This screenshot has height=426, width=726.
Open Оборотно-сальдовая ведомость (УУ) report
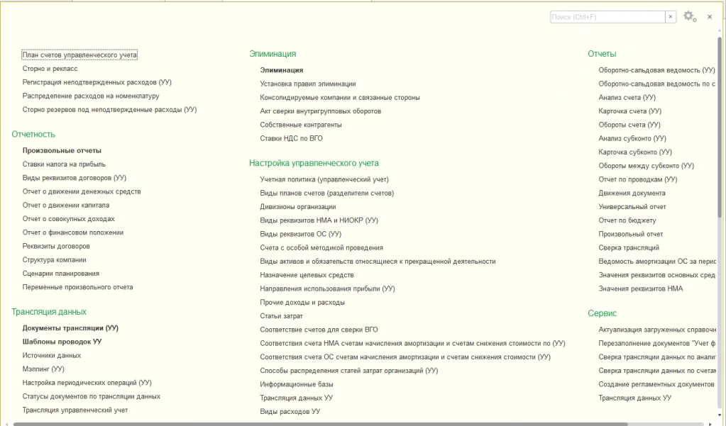point(656,70)
